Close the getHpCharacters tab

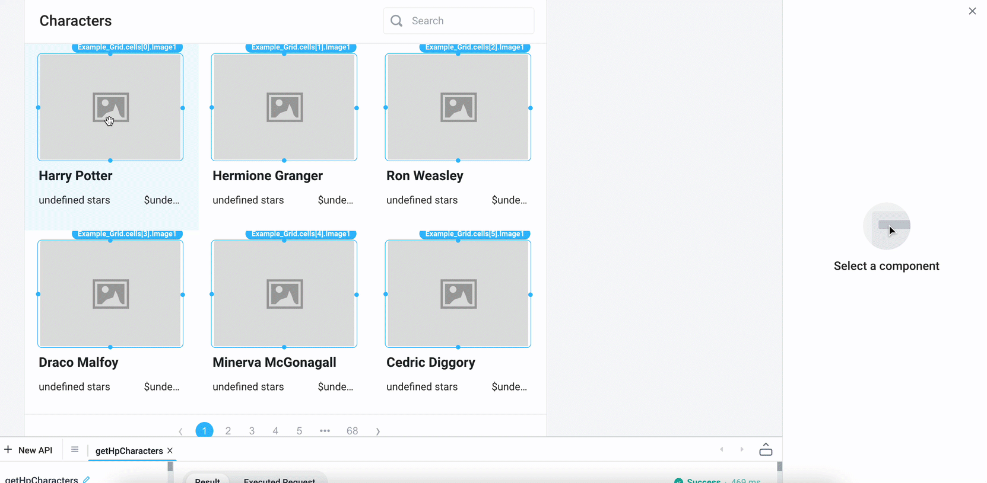pyautogui.click(x=170, y=451)
